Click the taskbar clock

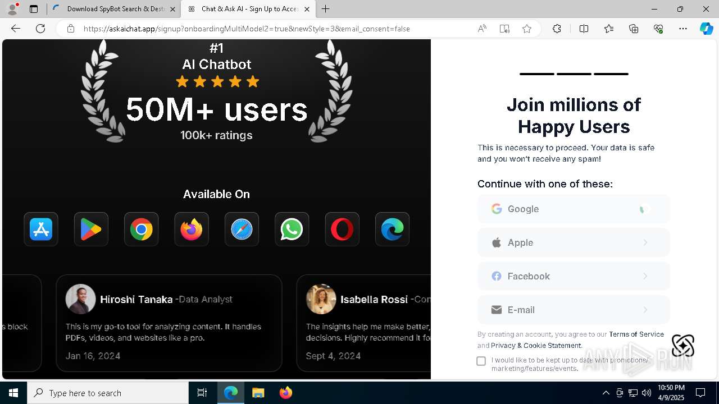(x=671, y=393)
